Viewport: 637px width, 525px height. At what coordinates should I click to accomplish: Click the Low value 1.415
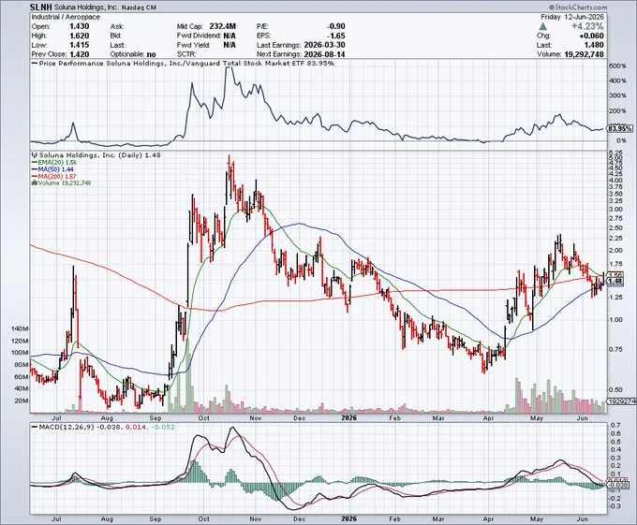tap(80, 45)
